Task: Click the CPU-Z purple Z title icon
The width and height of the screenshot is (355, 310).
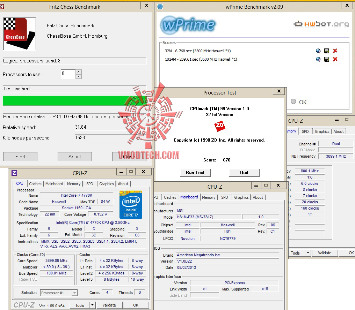Action: pos(14,173)
